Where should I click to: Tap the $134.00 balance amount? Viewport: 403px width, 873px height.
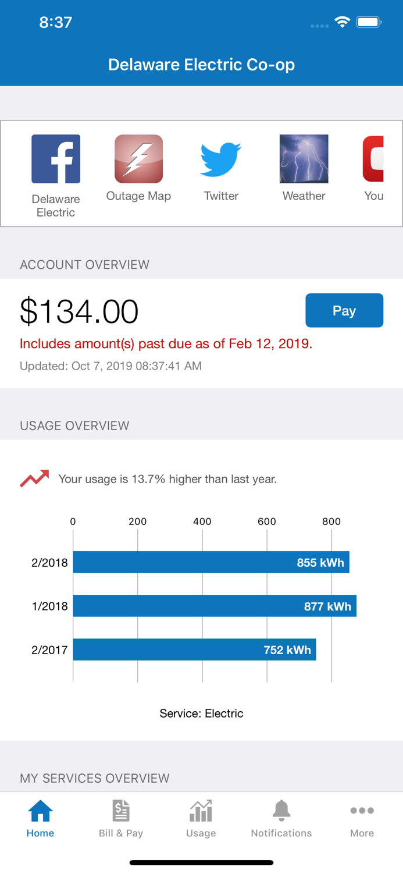pos(79,311)
